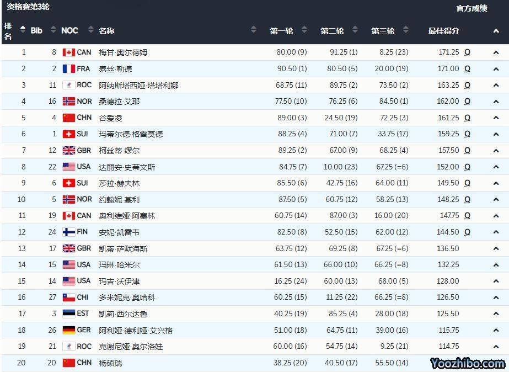The image size is (509, 372).
Task: Toggle sorting on the Bib column
Action: (53, 30)
